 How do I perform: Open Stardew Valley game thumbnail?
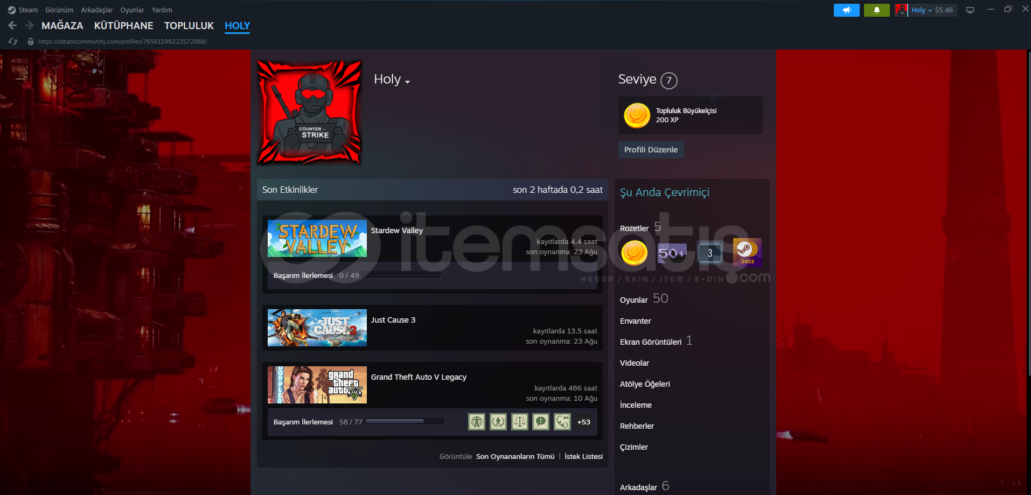tap(317, 238)
